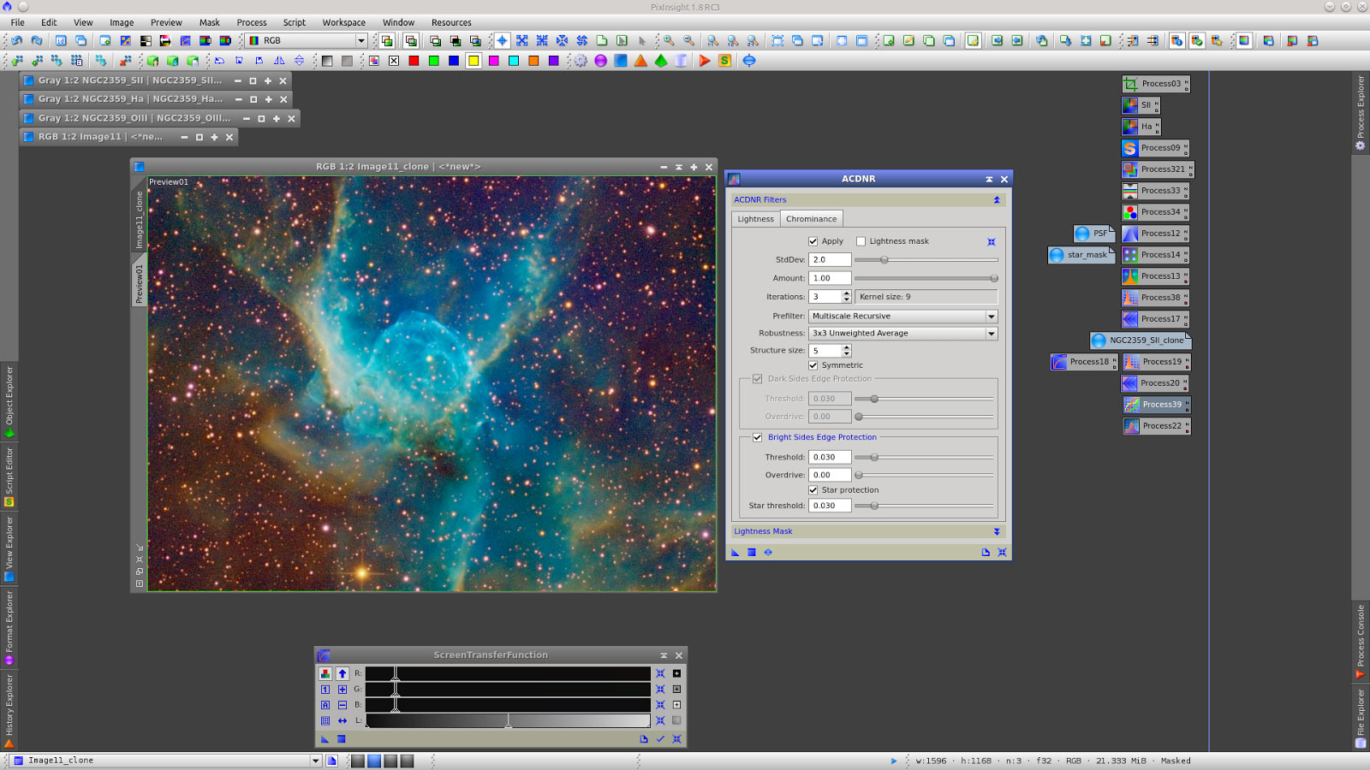The height and width of the screenshot is (770, 1370).
Task: Toggle the Bright Sides Edge Protection checkbox
Action: (758, 437)
